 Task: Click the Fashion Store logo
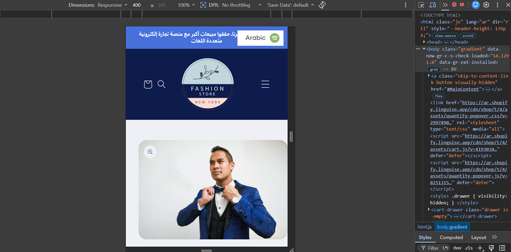[x=208, y=84]
